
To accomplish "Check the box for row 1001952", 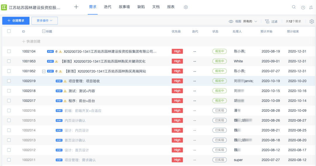I will point(9,71).
